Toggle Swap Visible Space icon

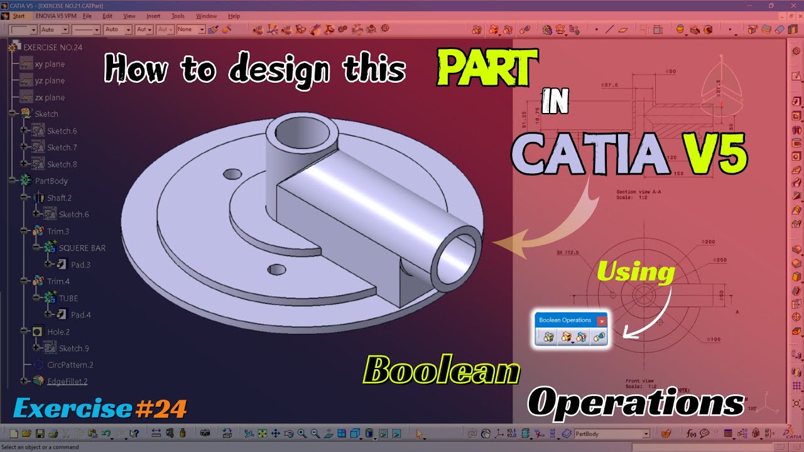pos(395,433)
